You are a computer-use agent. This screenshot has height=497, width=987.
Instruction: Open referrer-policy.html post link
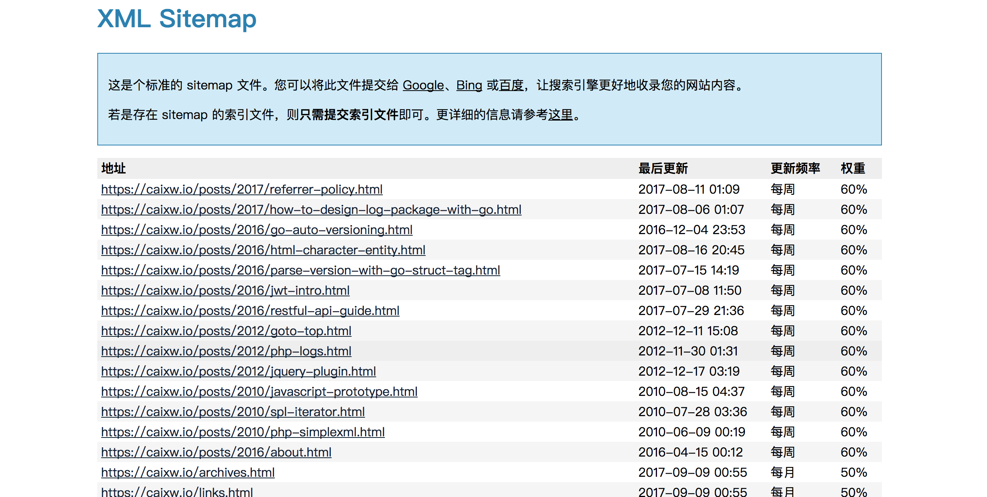(242, 189)
